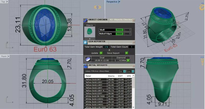Select FAIL for the Shell check

(127, 30)
